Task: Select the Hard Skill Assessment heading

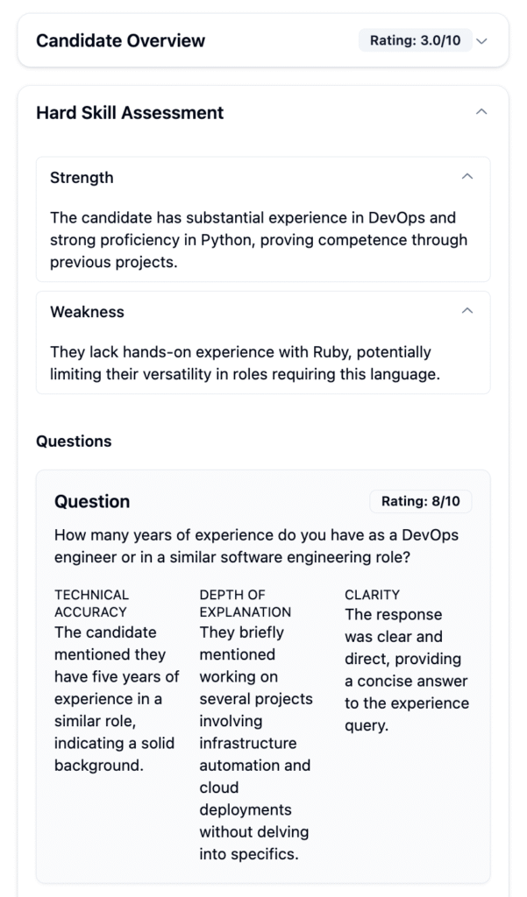Action: click(x=130, y=113)
